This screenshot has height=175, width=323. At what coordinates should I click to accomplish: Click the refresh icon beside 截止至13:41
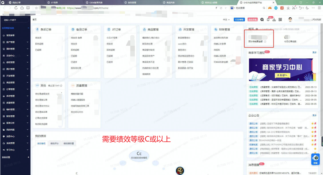coord(61,86)
